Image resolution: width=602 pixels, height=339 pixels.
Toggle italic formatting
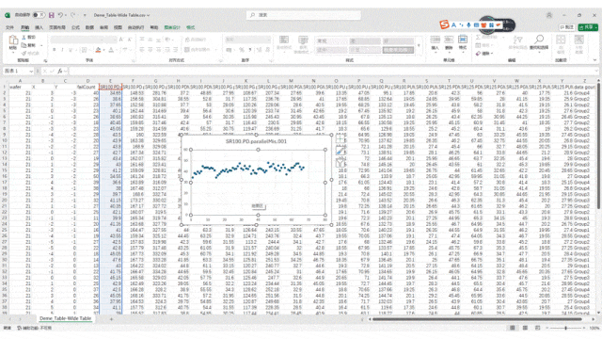point(62,50)
